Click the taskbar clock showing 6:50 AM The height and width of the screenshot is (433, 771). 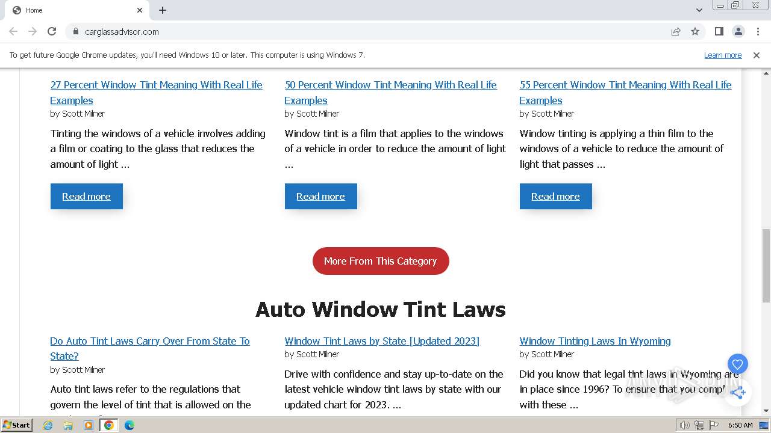tap(740, 425)
